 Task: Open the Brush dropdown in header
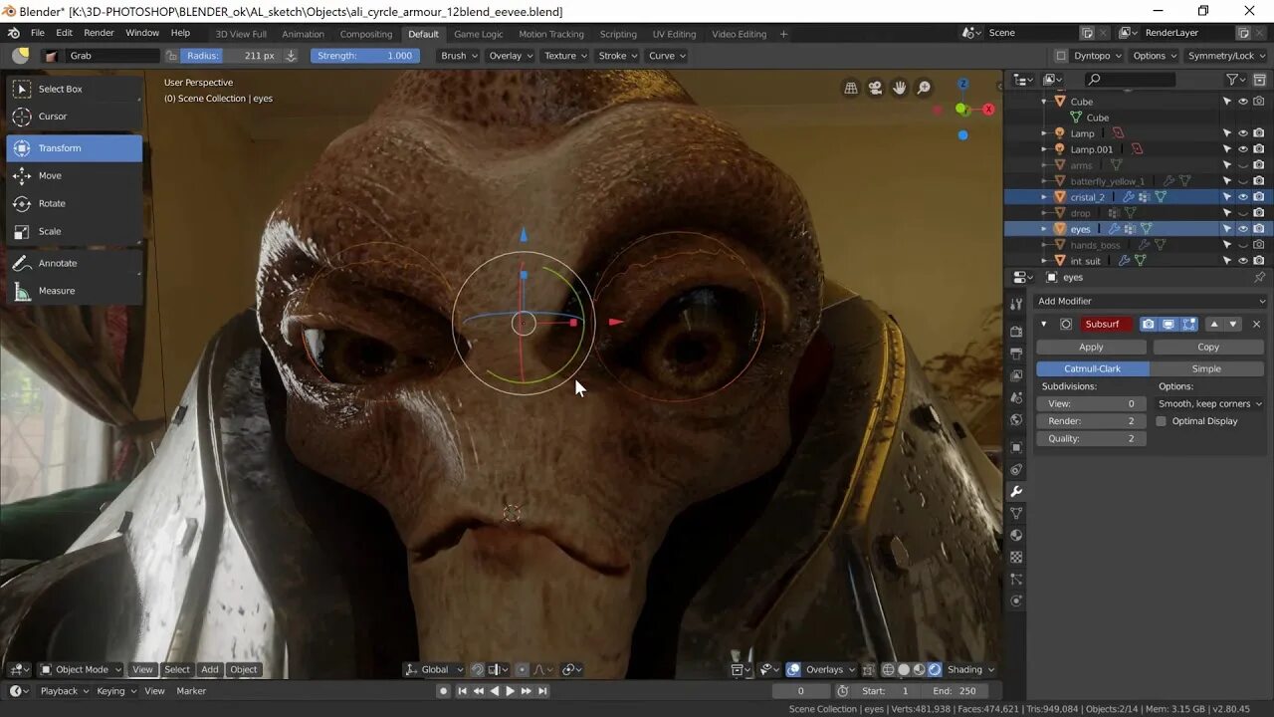[x=459, y=56]
